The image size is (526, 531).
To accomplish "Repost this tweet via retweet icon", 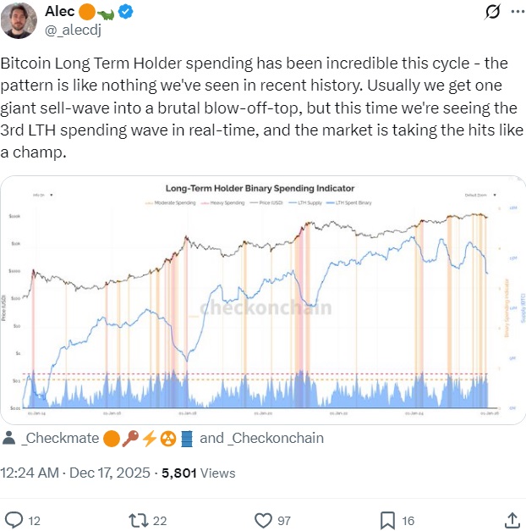I will [x=136, y=519].
